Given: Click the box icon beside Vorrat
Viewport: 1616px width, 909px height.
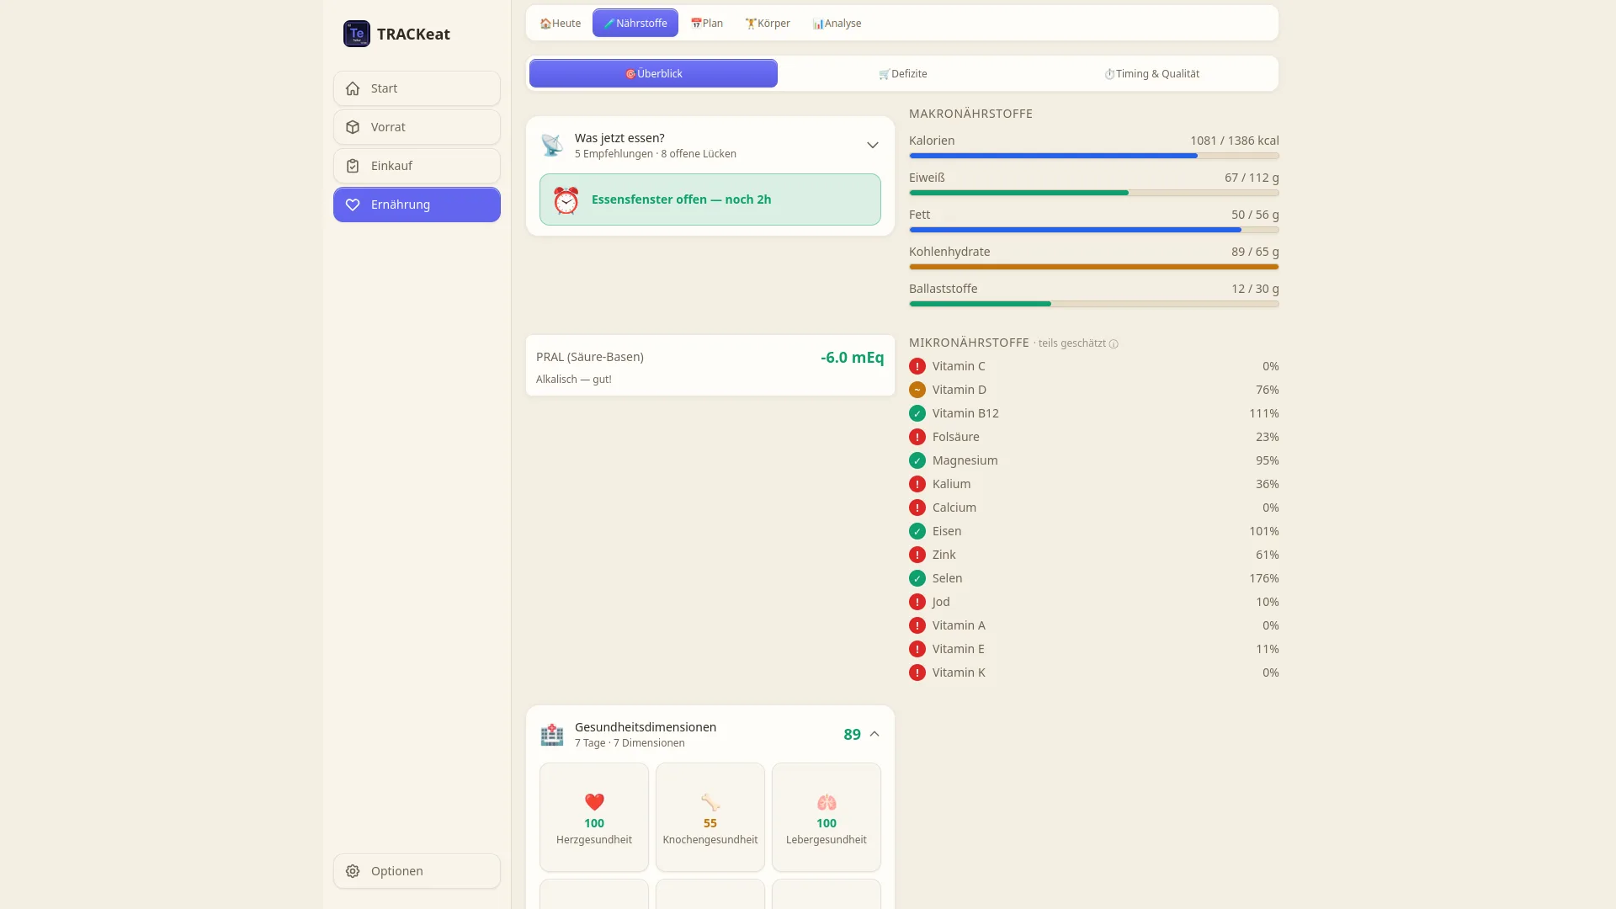Looking at the screenshot, I should [353, 127].
